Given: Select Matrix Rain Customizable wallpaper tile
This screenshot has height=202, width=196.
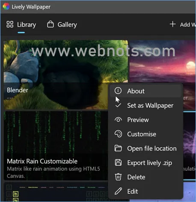Looking at the screenshot, I should pos(56,146).
